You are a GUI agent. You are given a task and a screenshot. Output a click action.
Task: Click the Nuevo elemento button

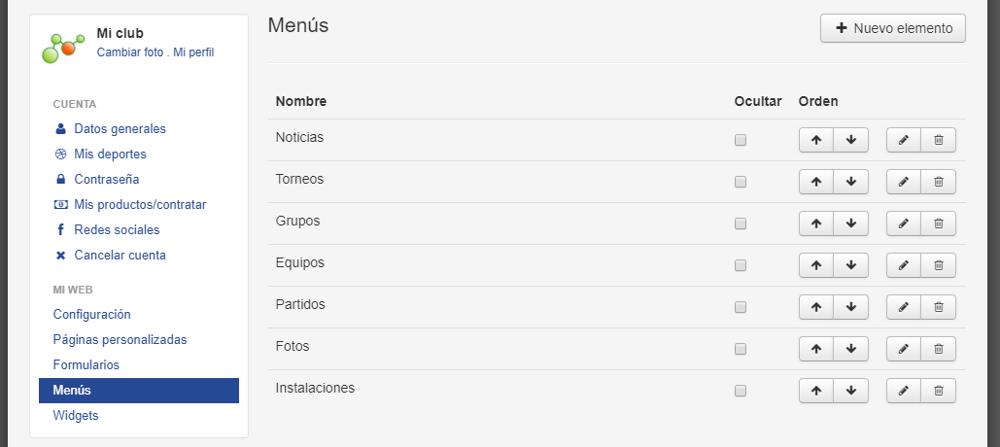coord(893,29)
